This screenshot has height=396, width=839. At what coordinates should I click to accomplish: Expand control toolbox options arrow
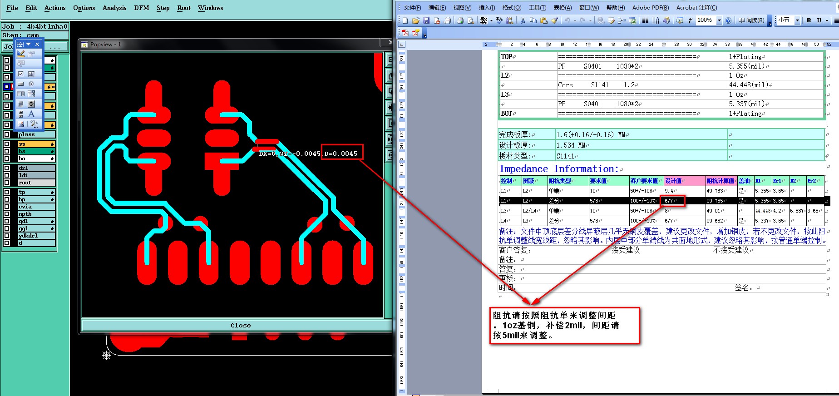(29, 44)
